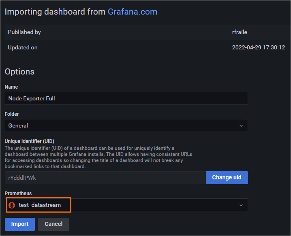Click the Name field label
Screen dimensions: 291x236
pos(11,87)
